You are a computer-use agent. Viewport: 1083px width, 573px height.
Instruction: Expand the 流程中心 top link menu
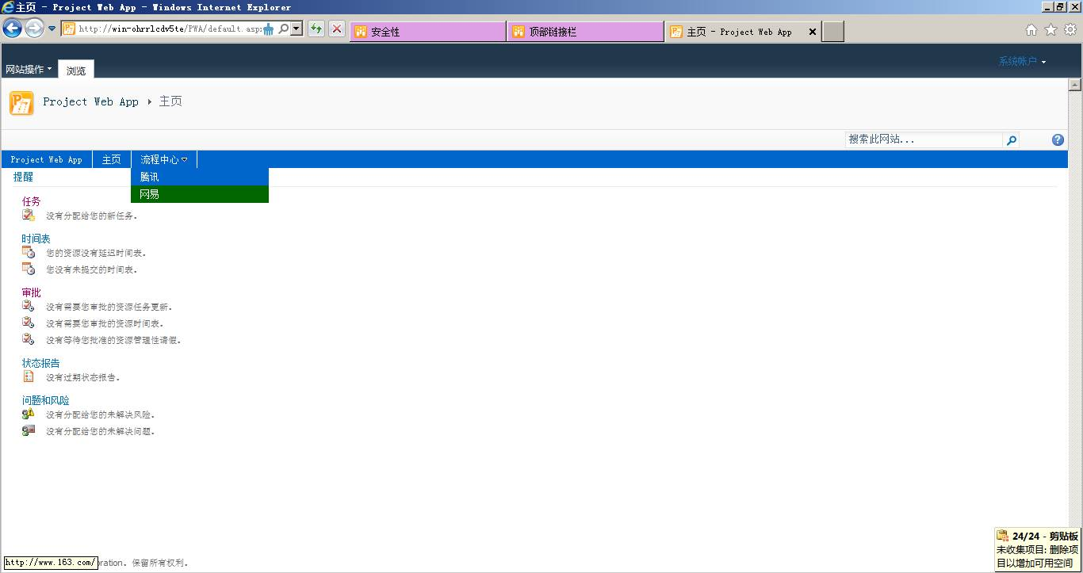point(164,159)
